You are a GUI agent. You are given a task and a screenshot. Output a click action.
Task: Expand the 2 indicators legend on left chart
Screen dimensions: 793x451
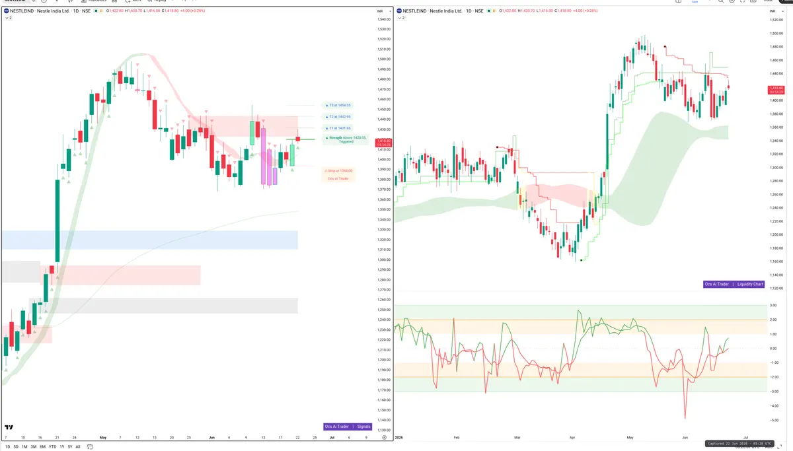point(8,18)
